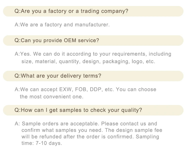Click the line "Sample orders are acceptable"
Image resolution: width=188 pixels, height=151 pixels.
(89, 124)
